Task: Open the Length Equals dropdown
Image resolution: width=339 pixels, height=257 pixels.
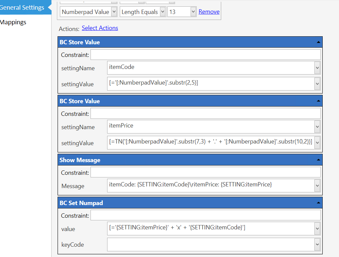Action: [163, 12]
